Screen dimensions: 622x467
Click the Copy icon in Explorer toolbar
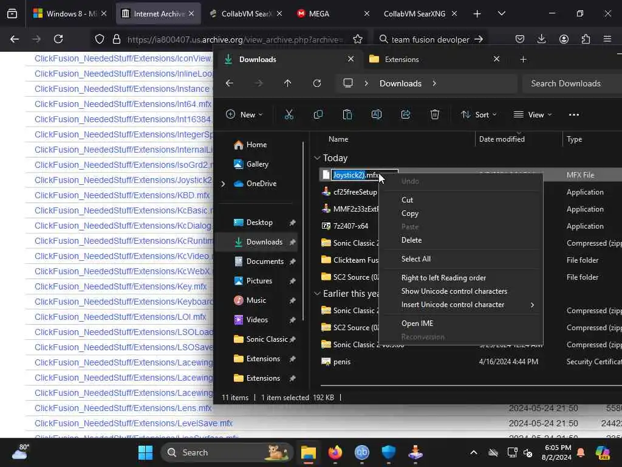coord(318,115)
